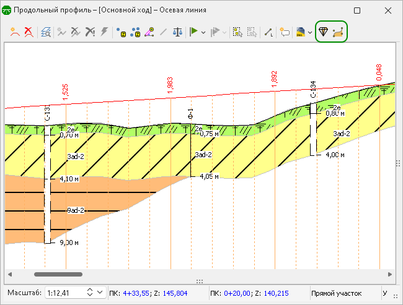This screenshot has width=403, height=305.
Task: Select the balance scales tool
Action: click(177, 32)
